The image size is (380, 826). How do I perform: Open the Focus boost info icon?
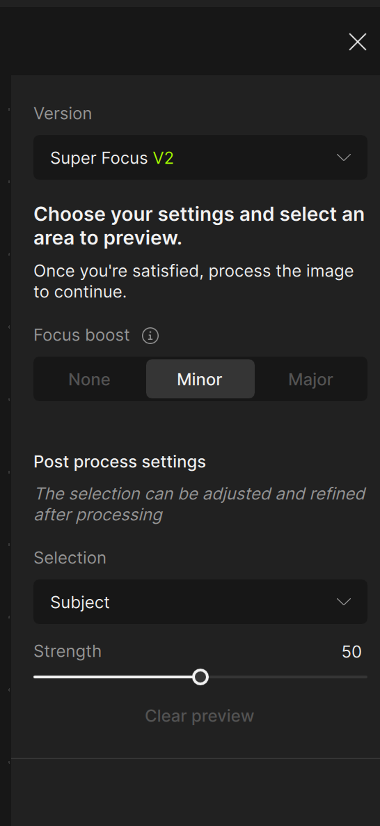click(150, 336)
